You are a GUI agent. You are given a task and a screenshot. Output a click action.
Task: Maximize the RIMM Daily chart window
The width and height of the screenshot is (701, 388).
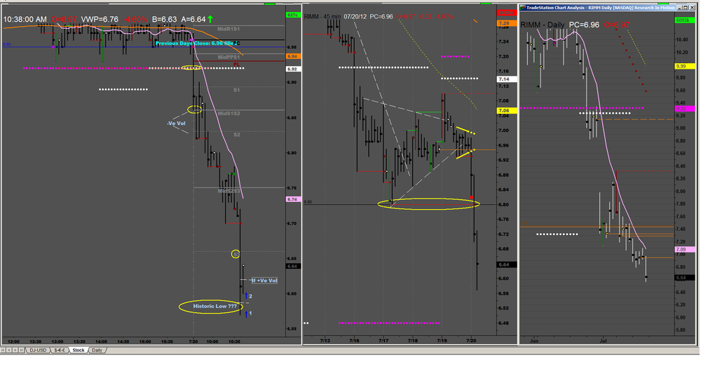pos(686,8)
